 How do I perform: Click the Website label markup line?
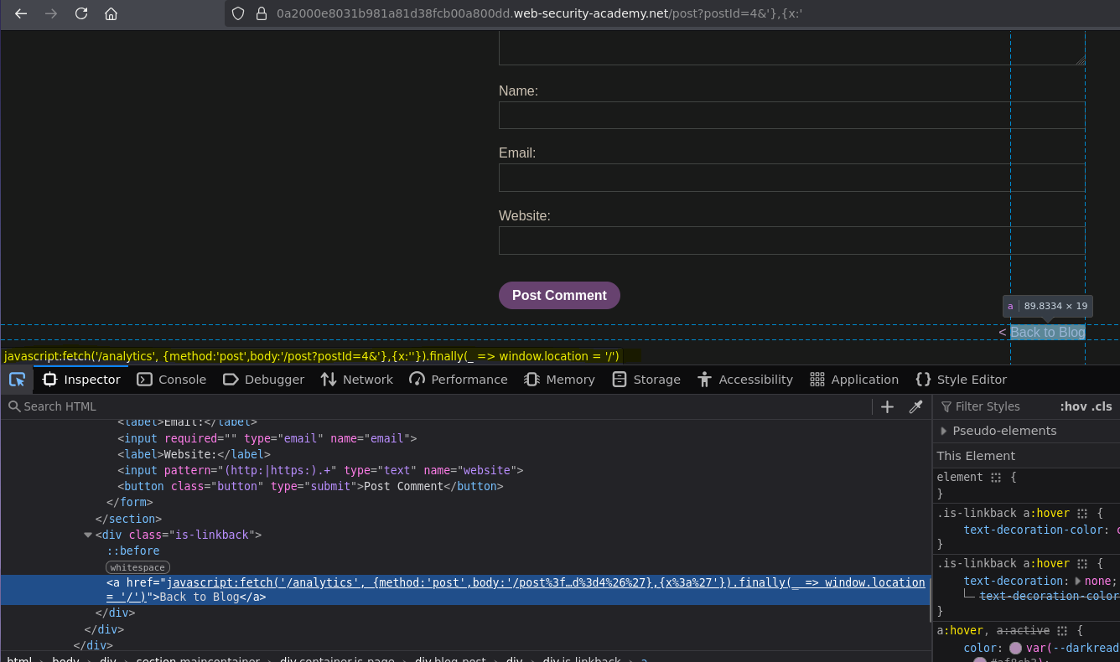click(194, 454)
